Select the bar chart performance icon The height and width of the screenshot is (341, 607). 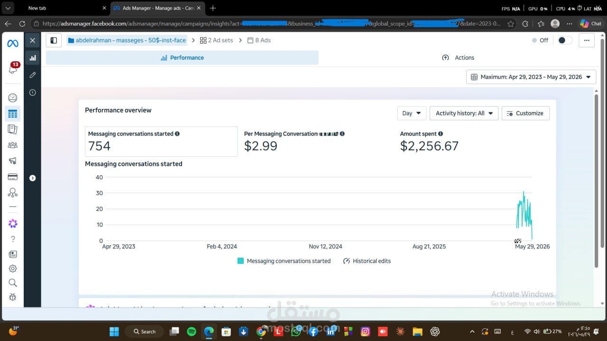point(32,58)
